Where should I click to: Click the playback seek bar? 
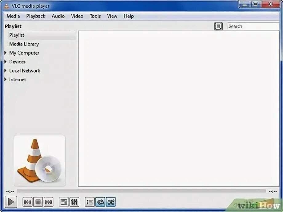point(141,191)
